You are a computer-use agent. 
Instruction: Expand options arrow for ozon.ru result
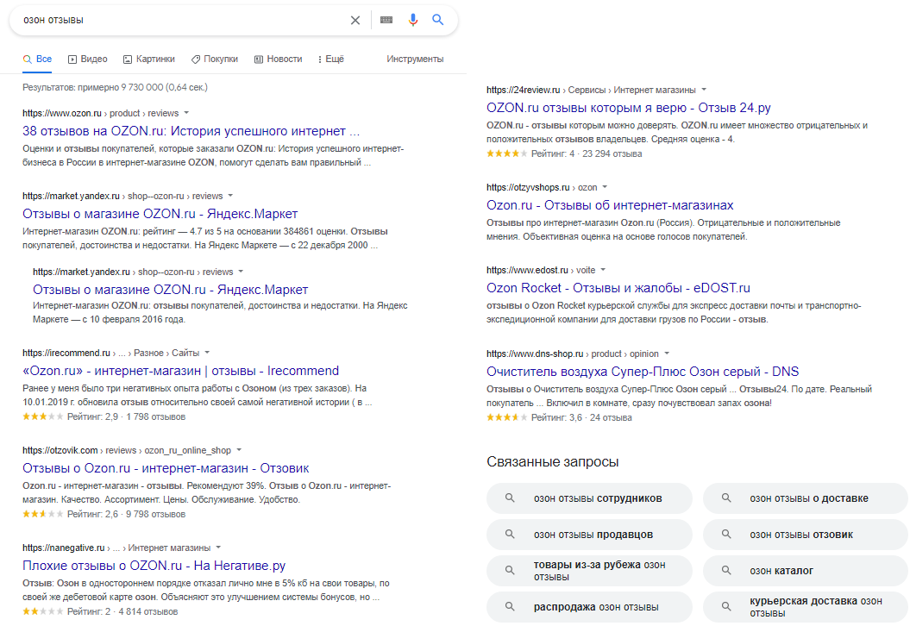[x=186, y=113]
